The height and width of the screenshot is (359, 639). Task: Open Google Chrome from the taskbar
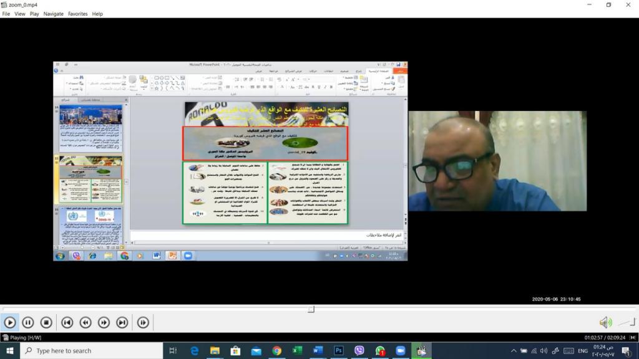276,351
